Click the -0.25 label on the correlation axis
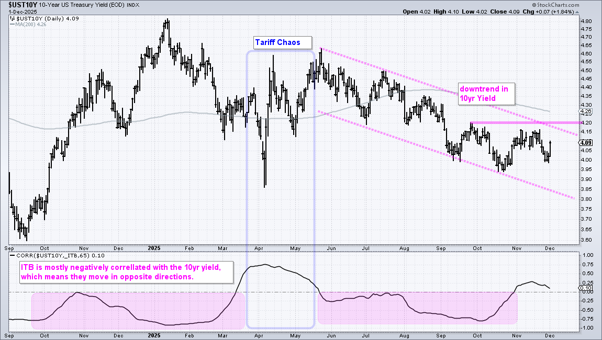Image resolution: width=602 pixels, height=340 pixels. click(x=587, y=300)
